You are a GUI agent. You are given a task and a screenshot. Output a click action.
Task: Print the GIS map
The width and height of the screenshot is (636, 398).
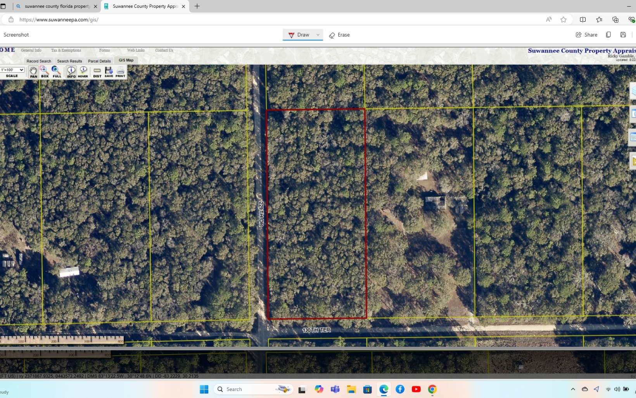tap(120, 72)
